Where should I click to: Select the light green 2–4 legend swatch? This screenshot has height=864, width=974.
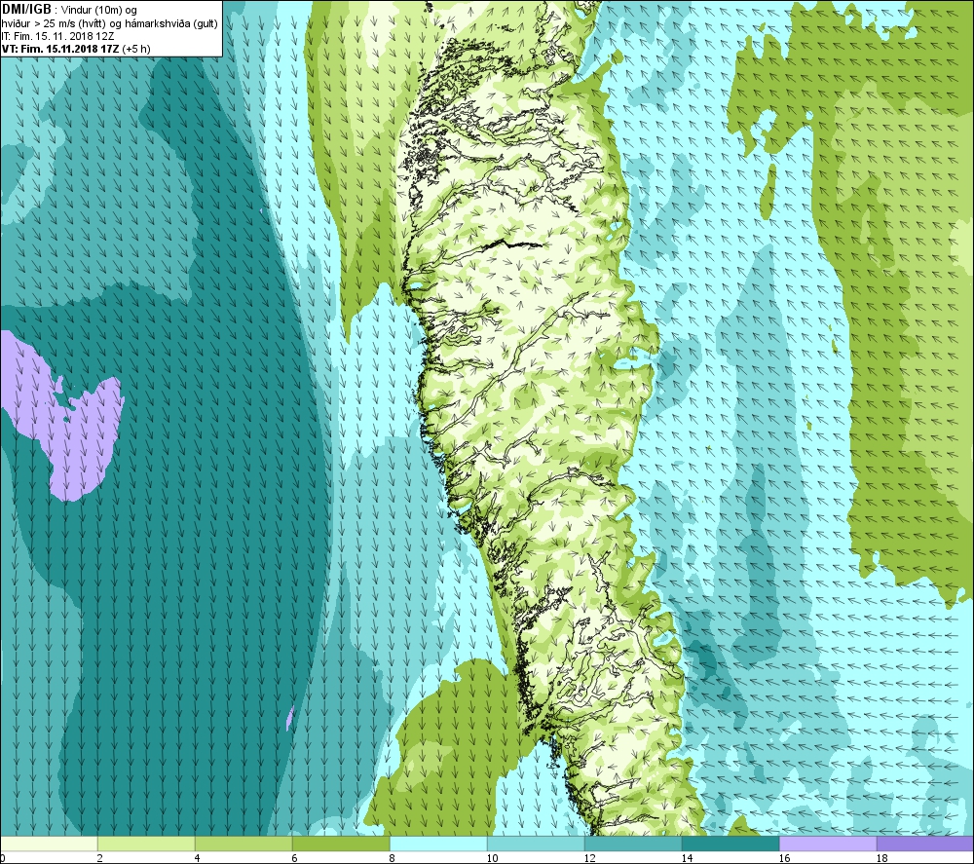[x=146, y=844]
